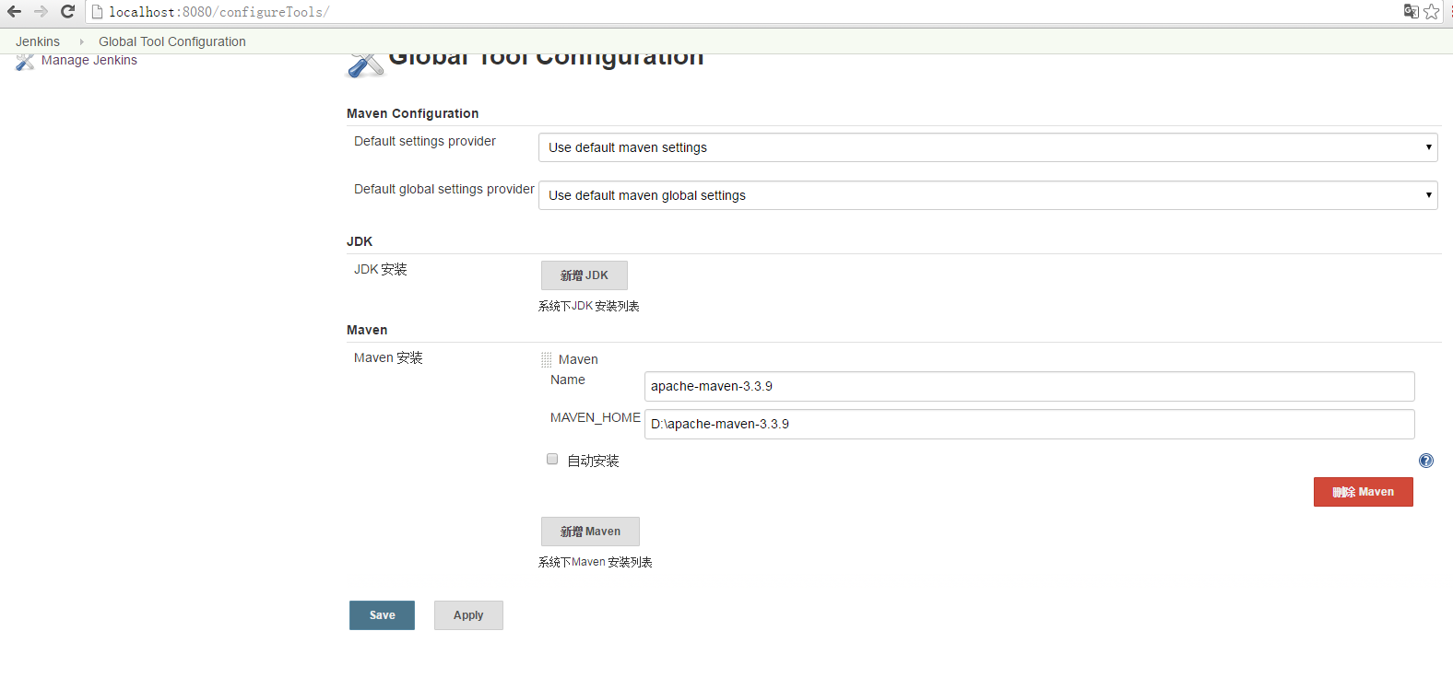Click the Manage Jenkins wrench icon
Image resolution: width=1453 pixels, height=678 pixels.
[25, 61]
